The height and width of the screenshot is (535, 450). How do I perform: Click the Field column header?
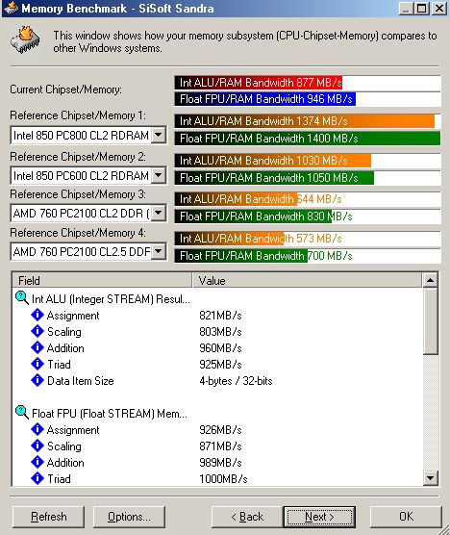tap(102, 280)
